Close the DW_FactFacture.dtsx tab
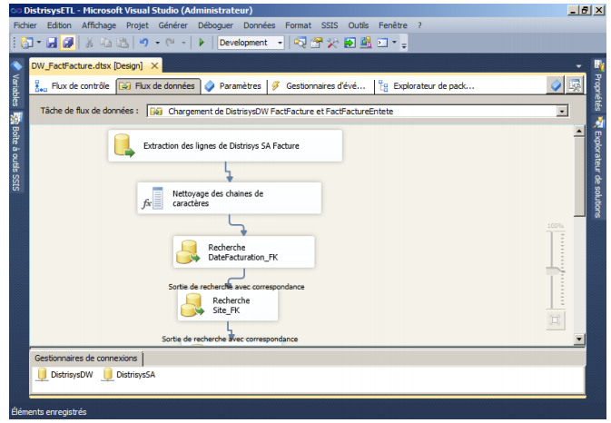This screenshot has width=611, height=423. (154, 65)
